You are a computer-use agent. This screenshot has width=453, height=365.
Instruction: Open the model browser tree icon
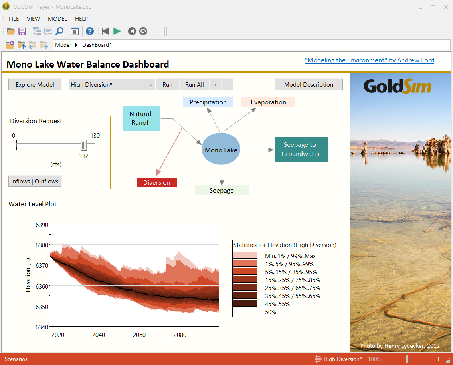click(x=37, y=31)
